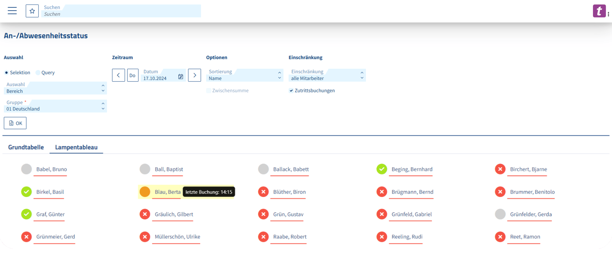The image size is (612, 253).
Task: Expand the Einschränkung dropdown
Action: point(327,75)
